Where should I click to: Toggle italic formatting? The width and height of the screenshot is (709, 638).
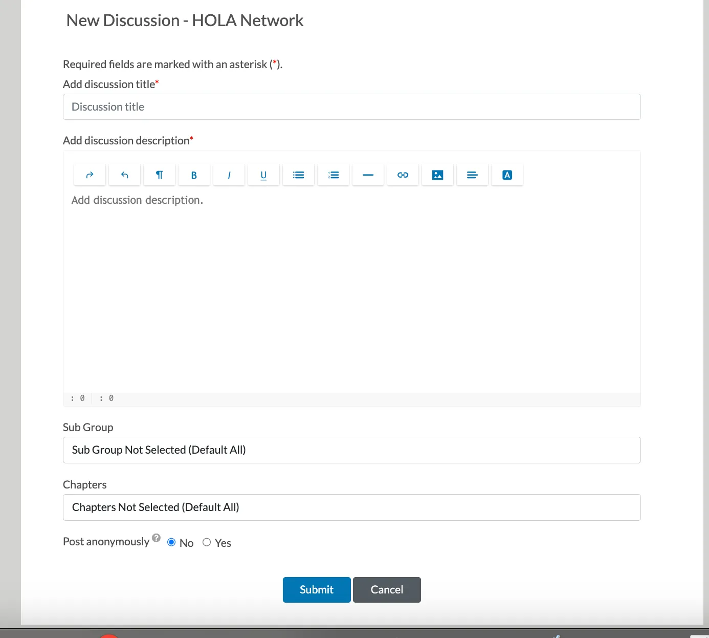pos(229,175)
